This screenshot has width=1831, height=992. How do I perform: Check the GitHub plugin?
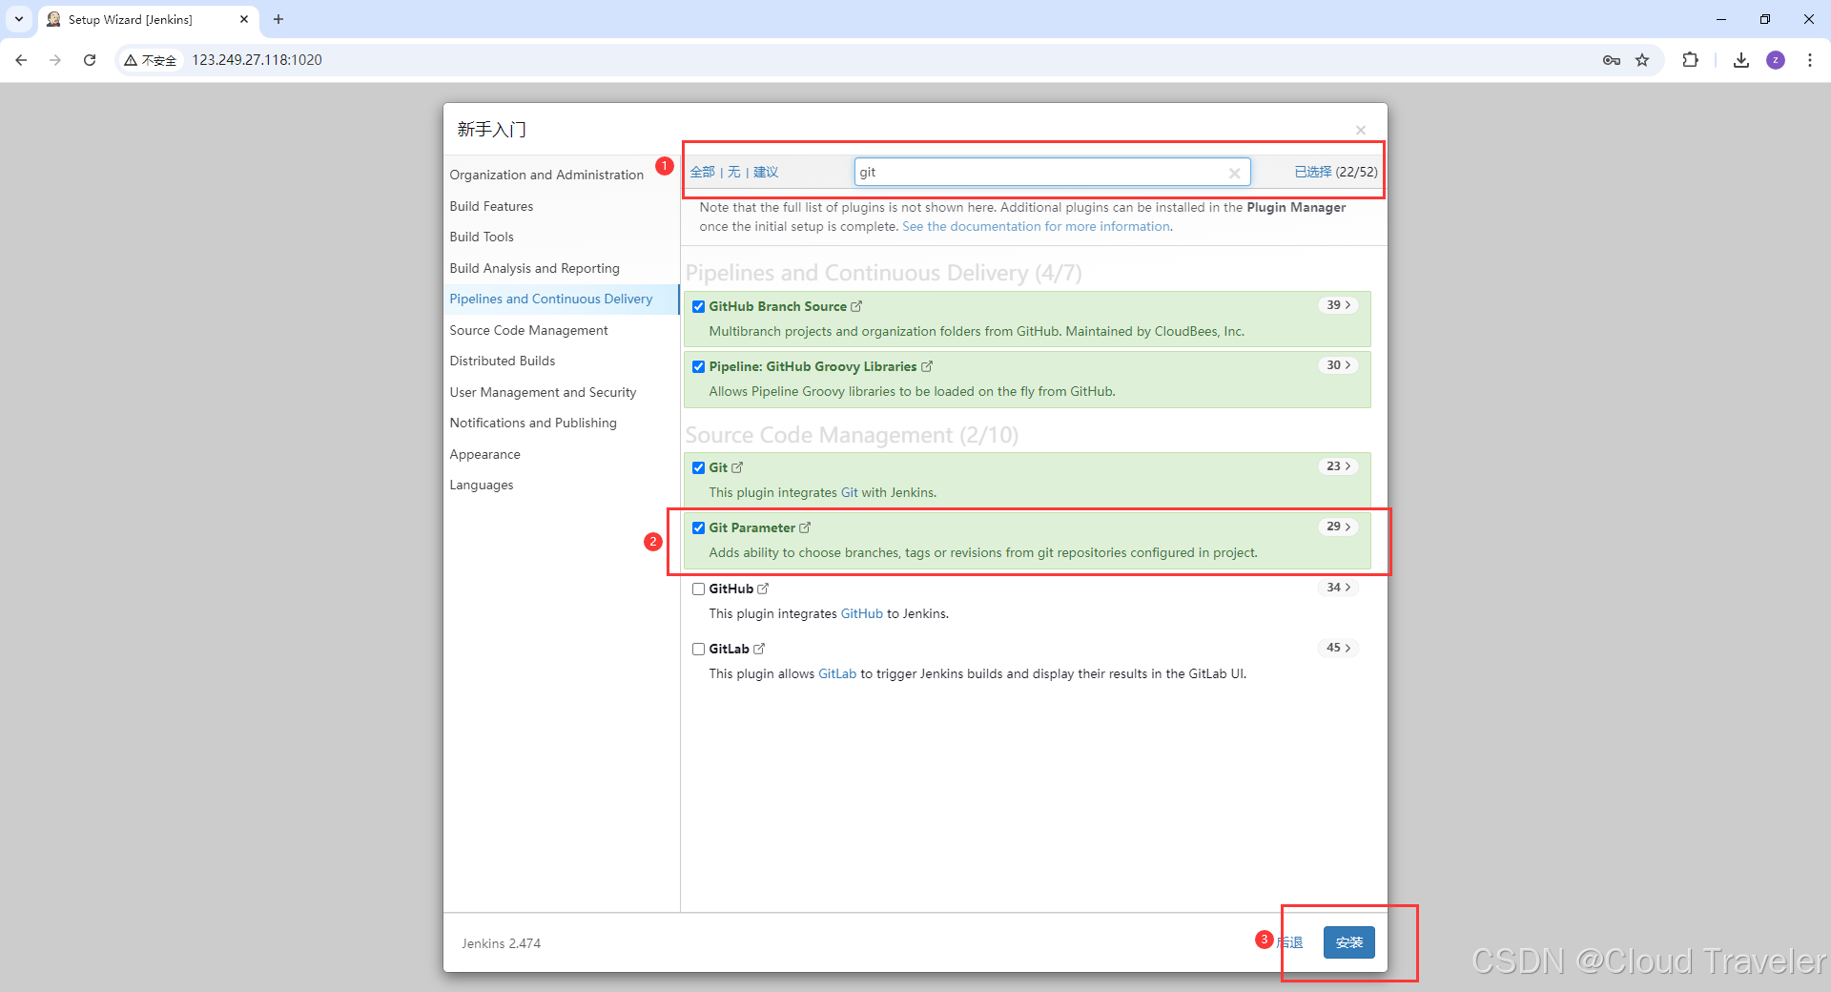699,589
